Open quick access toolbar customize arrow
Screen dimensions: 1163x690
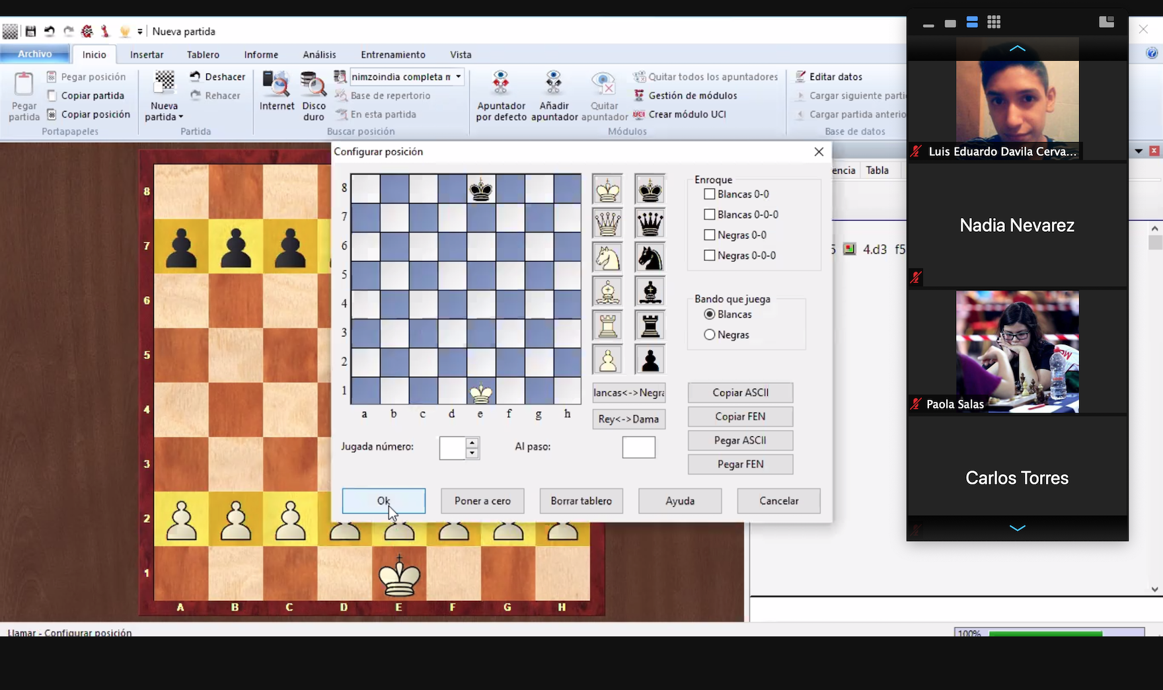(140, 32)
